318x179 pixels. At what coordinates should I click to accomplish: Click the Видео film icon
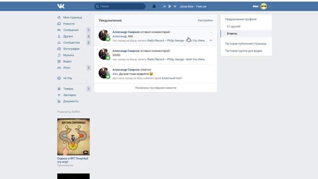click(59, 62)
